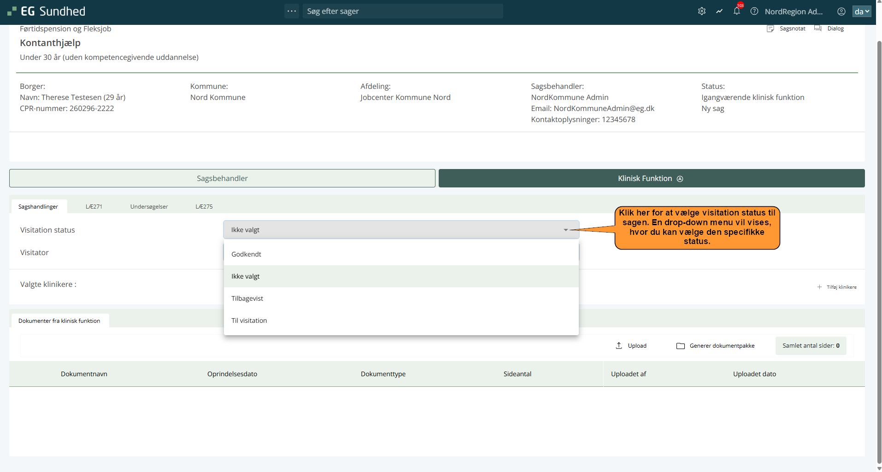Open the Undersøgelser tab
The height and width of the screenshot is (472, 882).
click(x=149, y=207)
